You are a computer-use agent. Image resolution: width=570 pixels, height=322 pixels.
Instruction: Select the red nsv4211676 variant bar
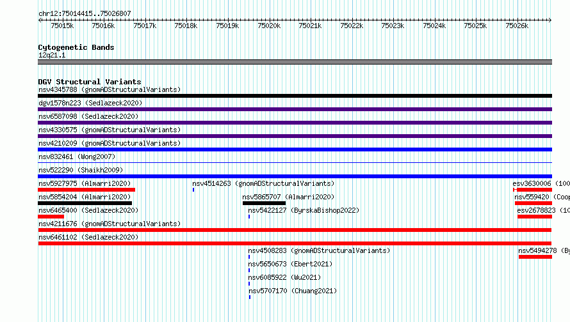tap(295, 230)
